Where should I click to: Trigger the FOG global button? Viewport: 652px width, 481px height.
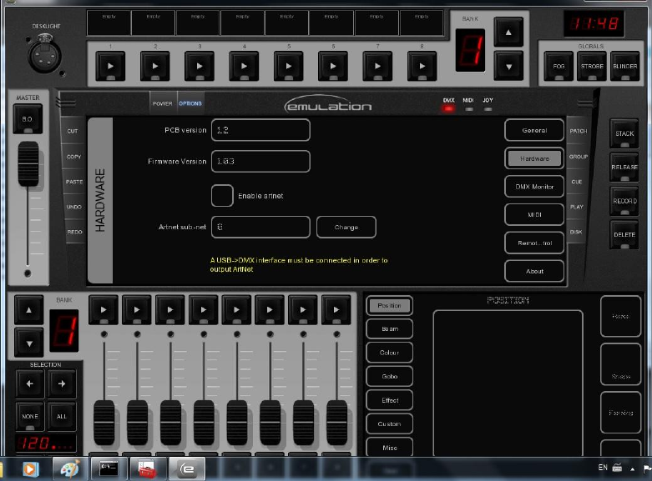[558, 67]
